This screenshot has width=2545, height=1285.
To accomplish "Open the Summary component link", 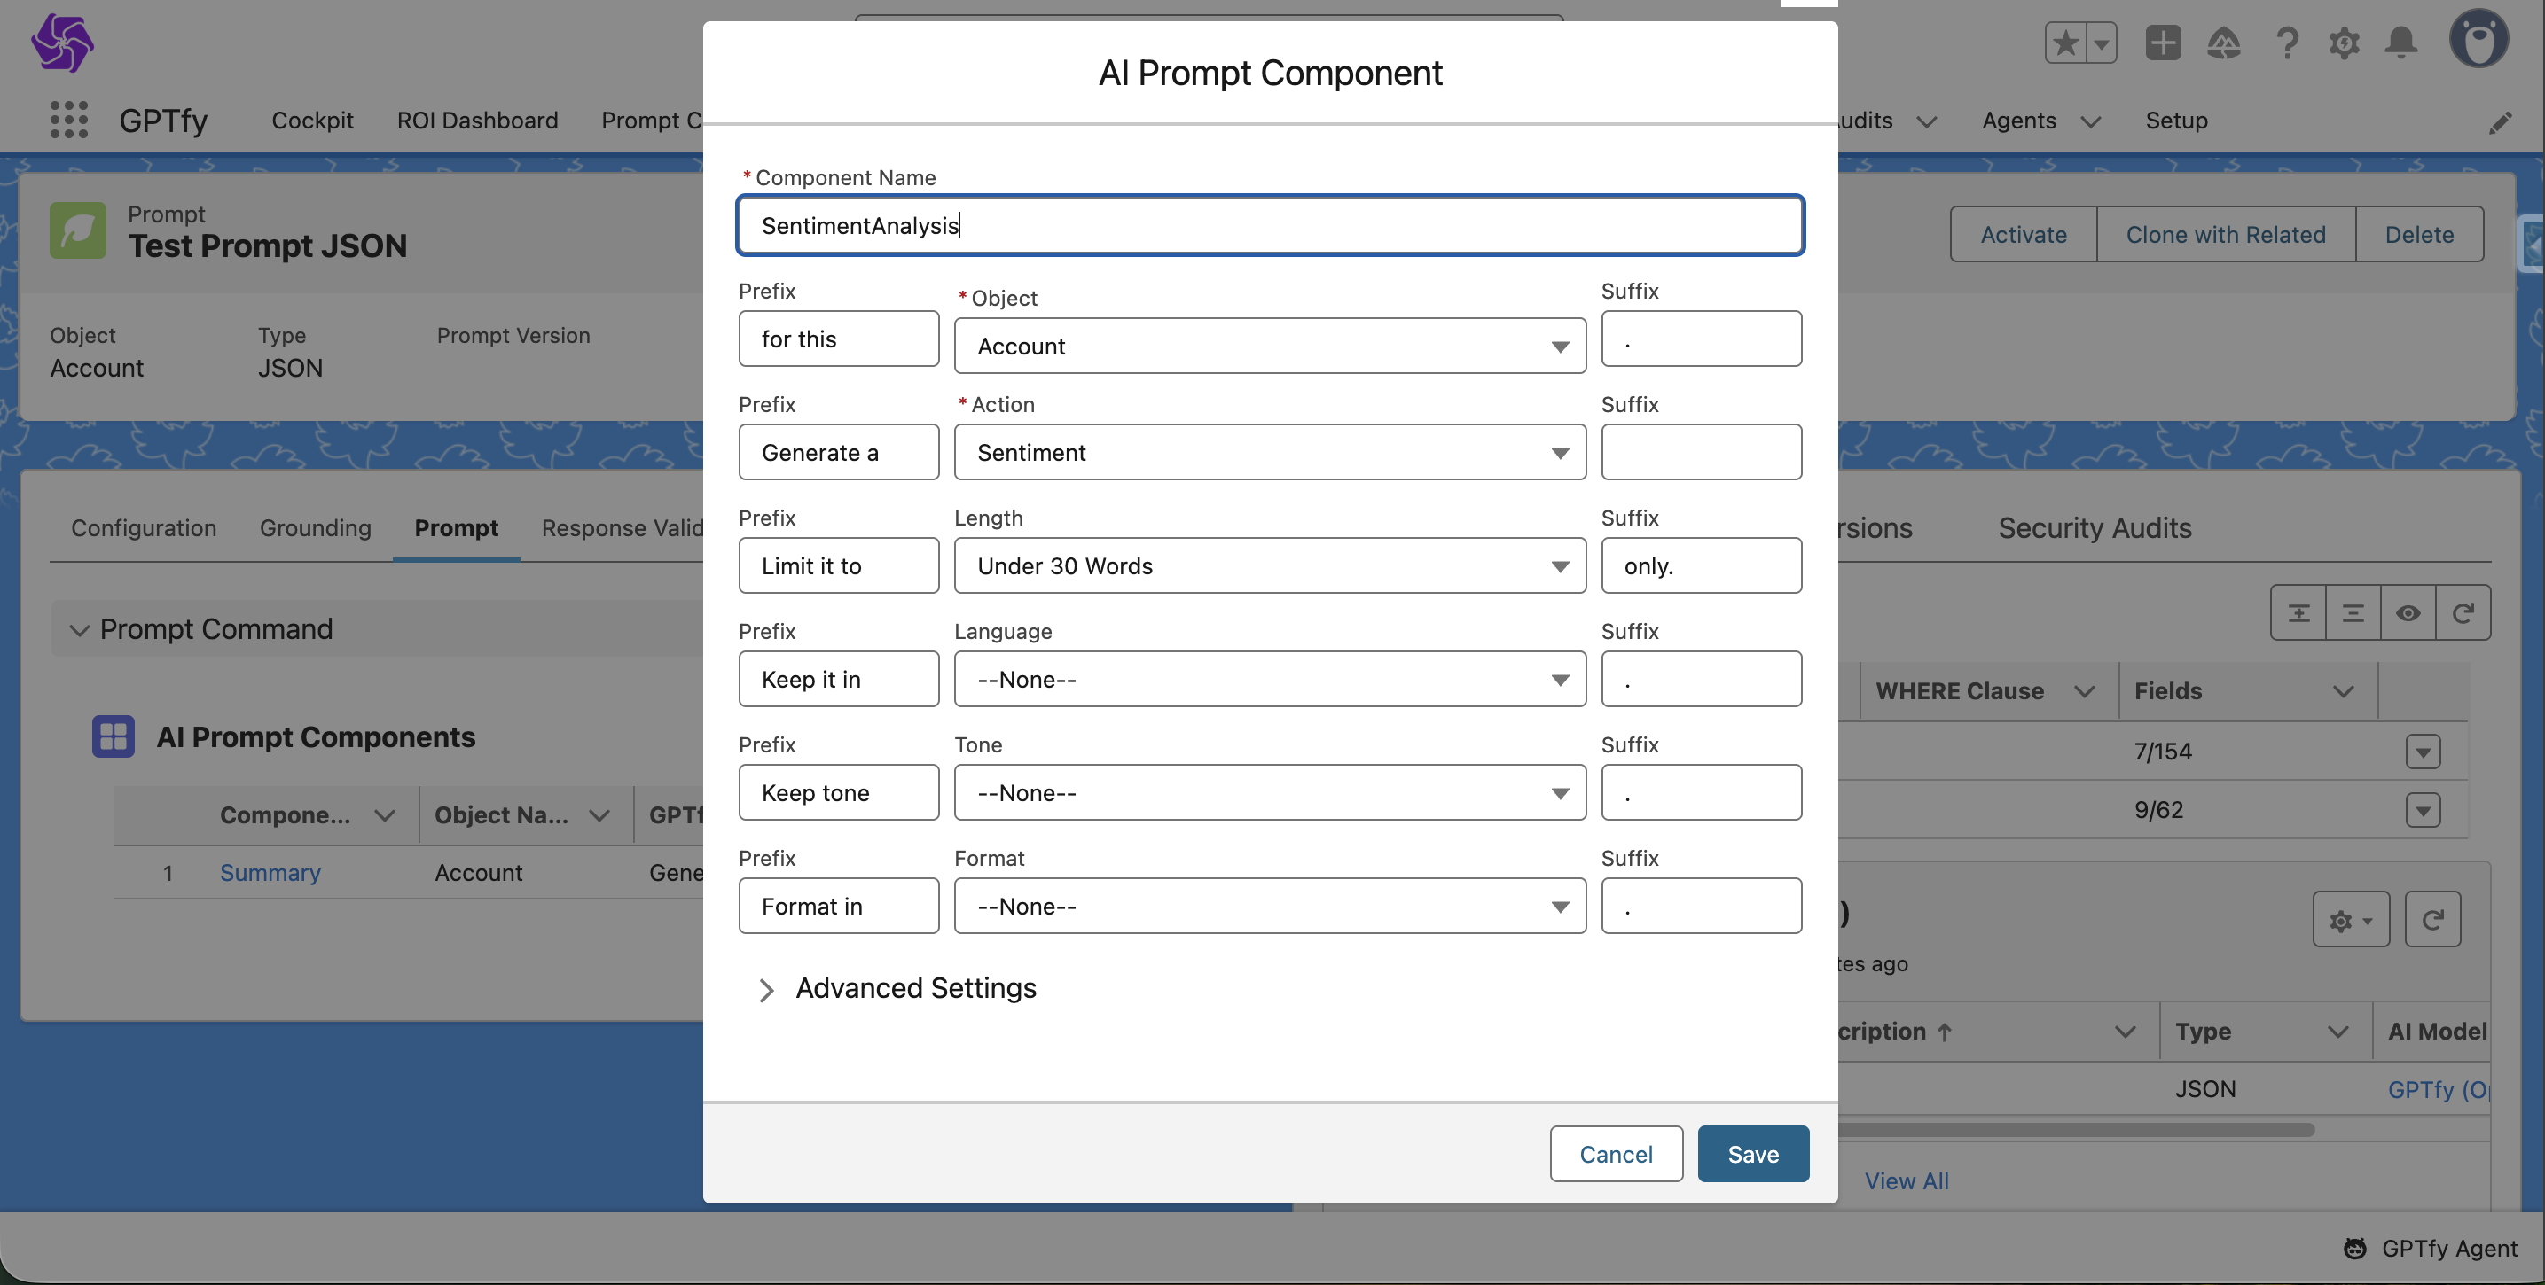I will [x=270, y=873].
